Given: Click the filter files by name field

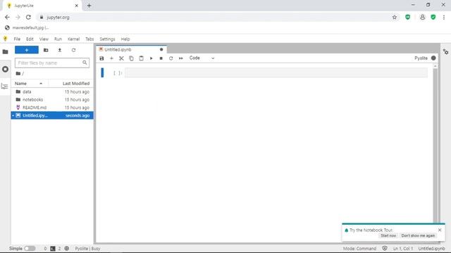Looking at the screenshot, I should coord(52,63).
